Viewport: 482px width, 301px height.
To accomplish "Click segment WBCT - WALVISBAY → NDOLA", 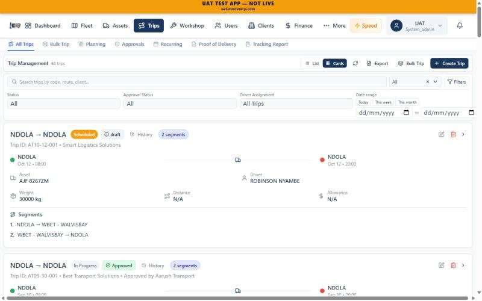I will [x=52, y=235].
